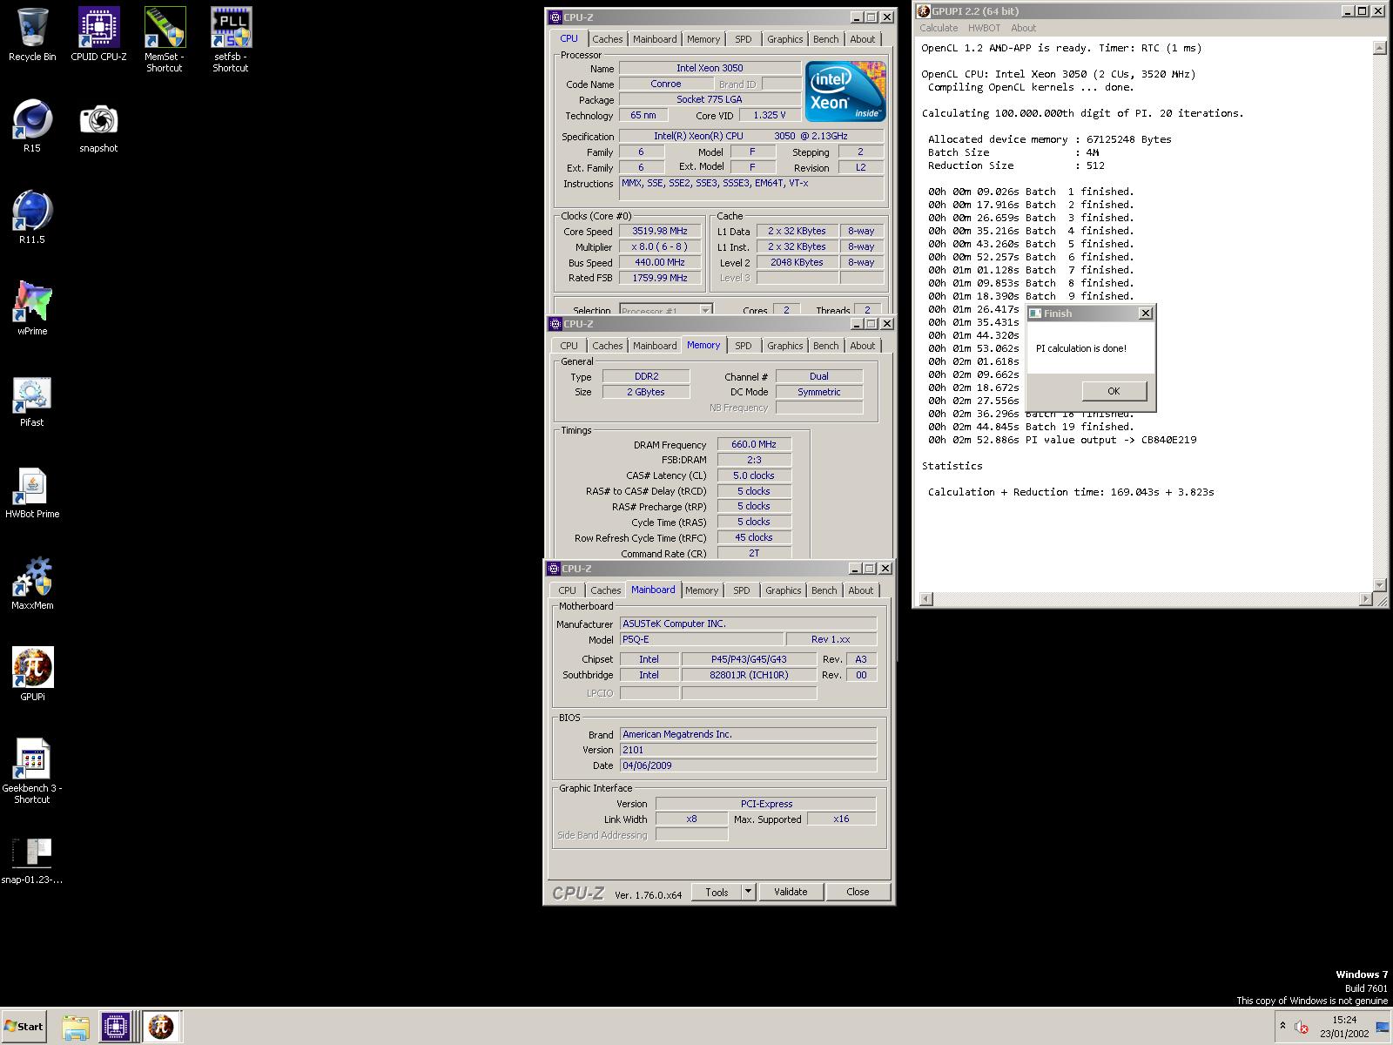Click the Close button in CPU-Z
The image size is (1393, 1045).
(x=858, y=892)
